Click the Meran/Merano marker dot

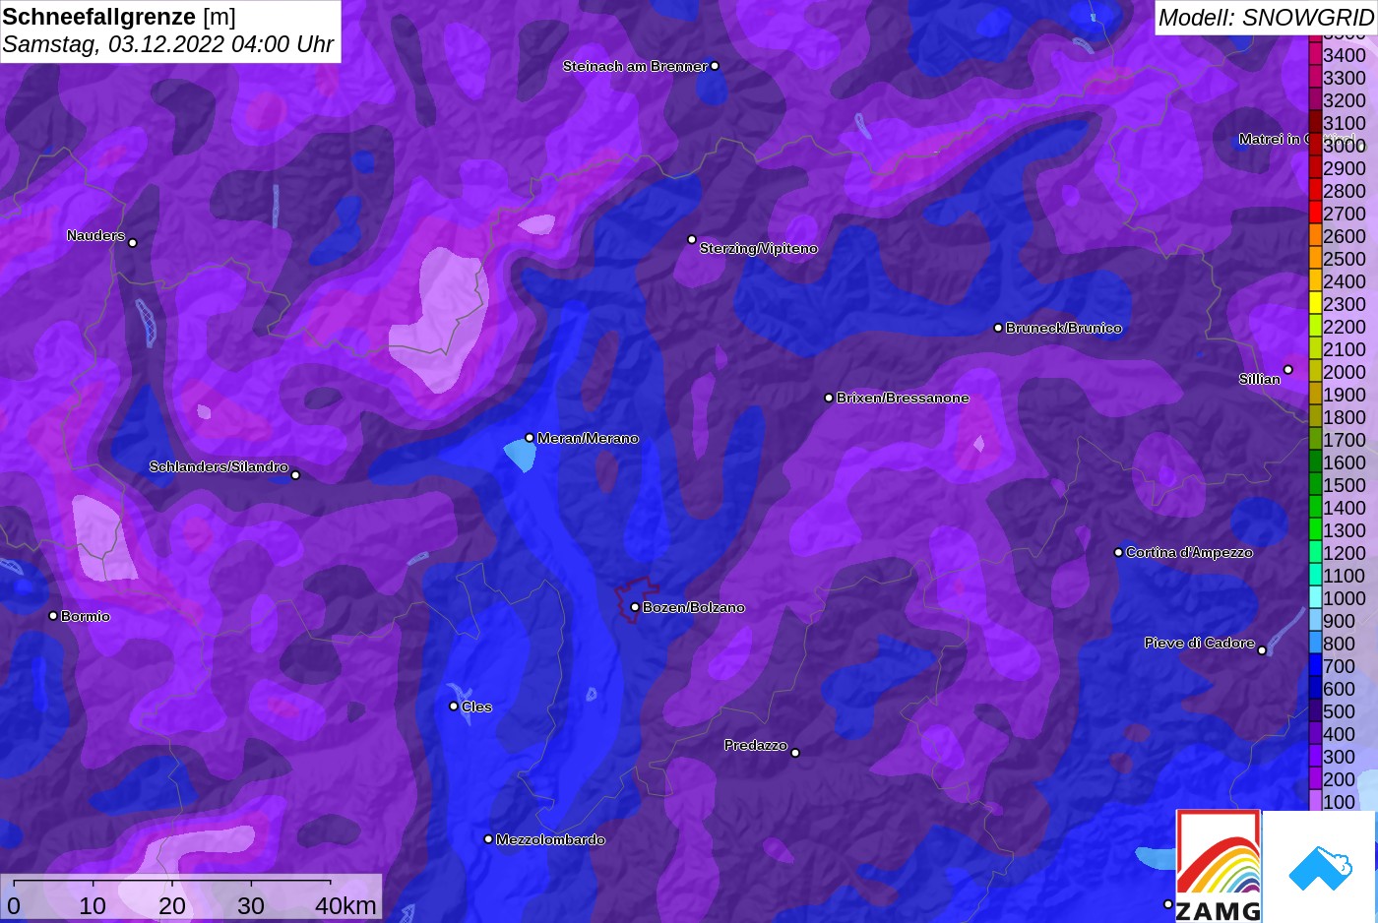[530, 438]
